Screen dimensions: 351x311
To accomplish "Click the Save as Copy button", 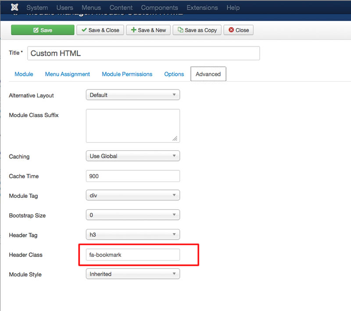I will coord(197,30).
